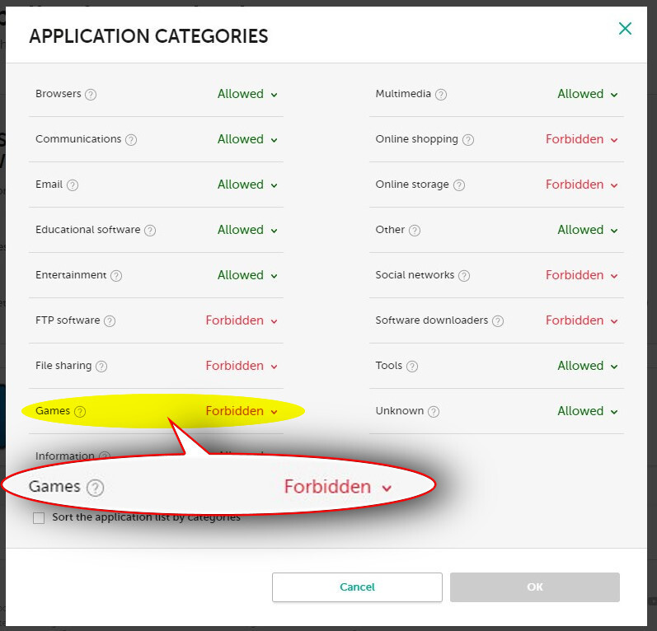Change the Online storage Forbidden setting
The height and width of the screenshot is (631, 657).
point(581,185)
